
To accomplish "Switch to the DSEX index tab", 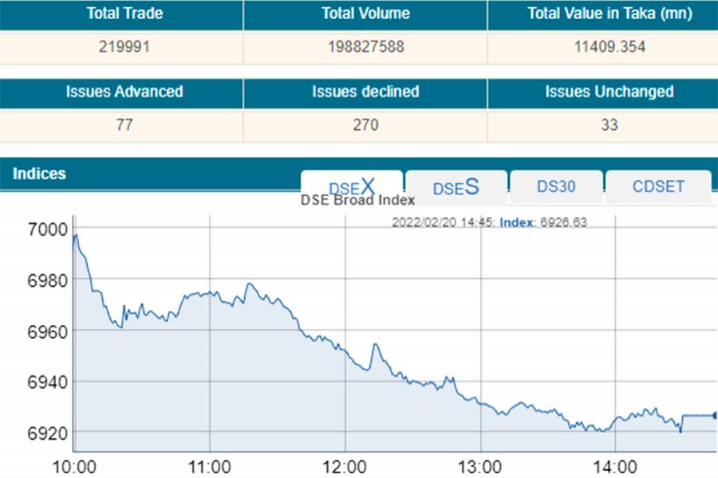I will click(352, 187).
